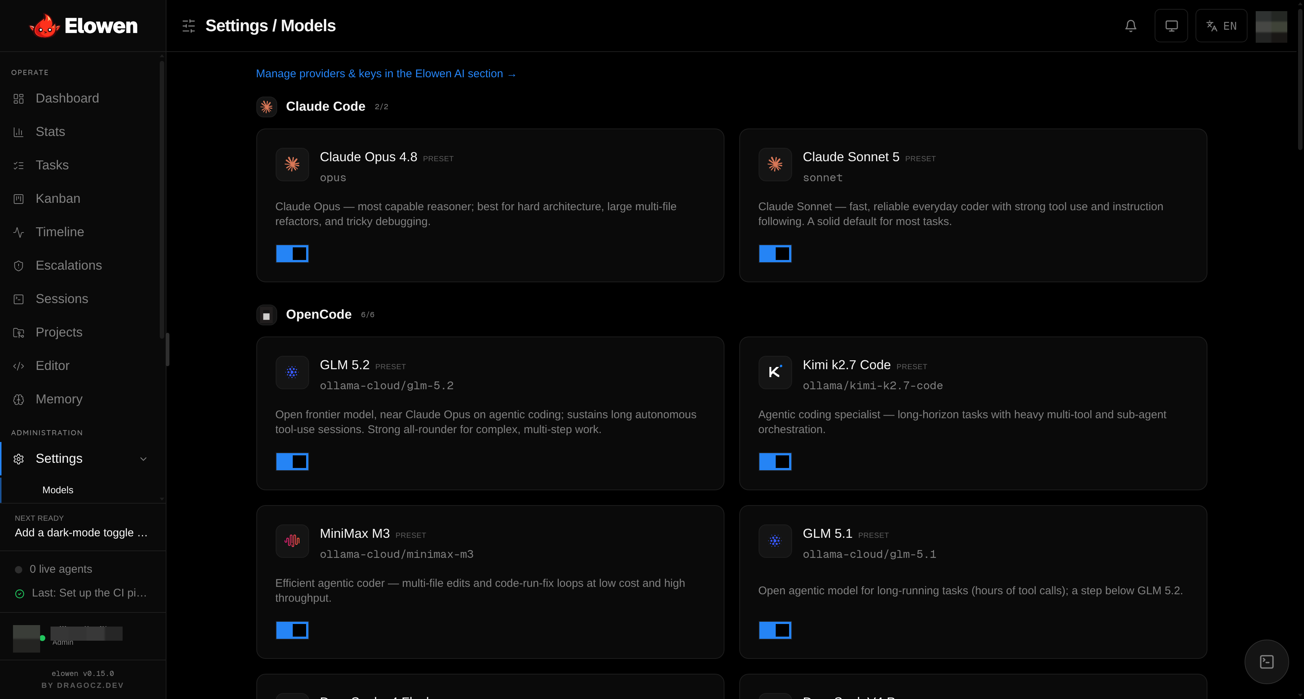
Task: Click OpenCode '6/6' count
Action: 368,315
